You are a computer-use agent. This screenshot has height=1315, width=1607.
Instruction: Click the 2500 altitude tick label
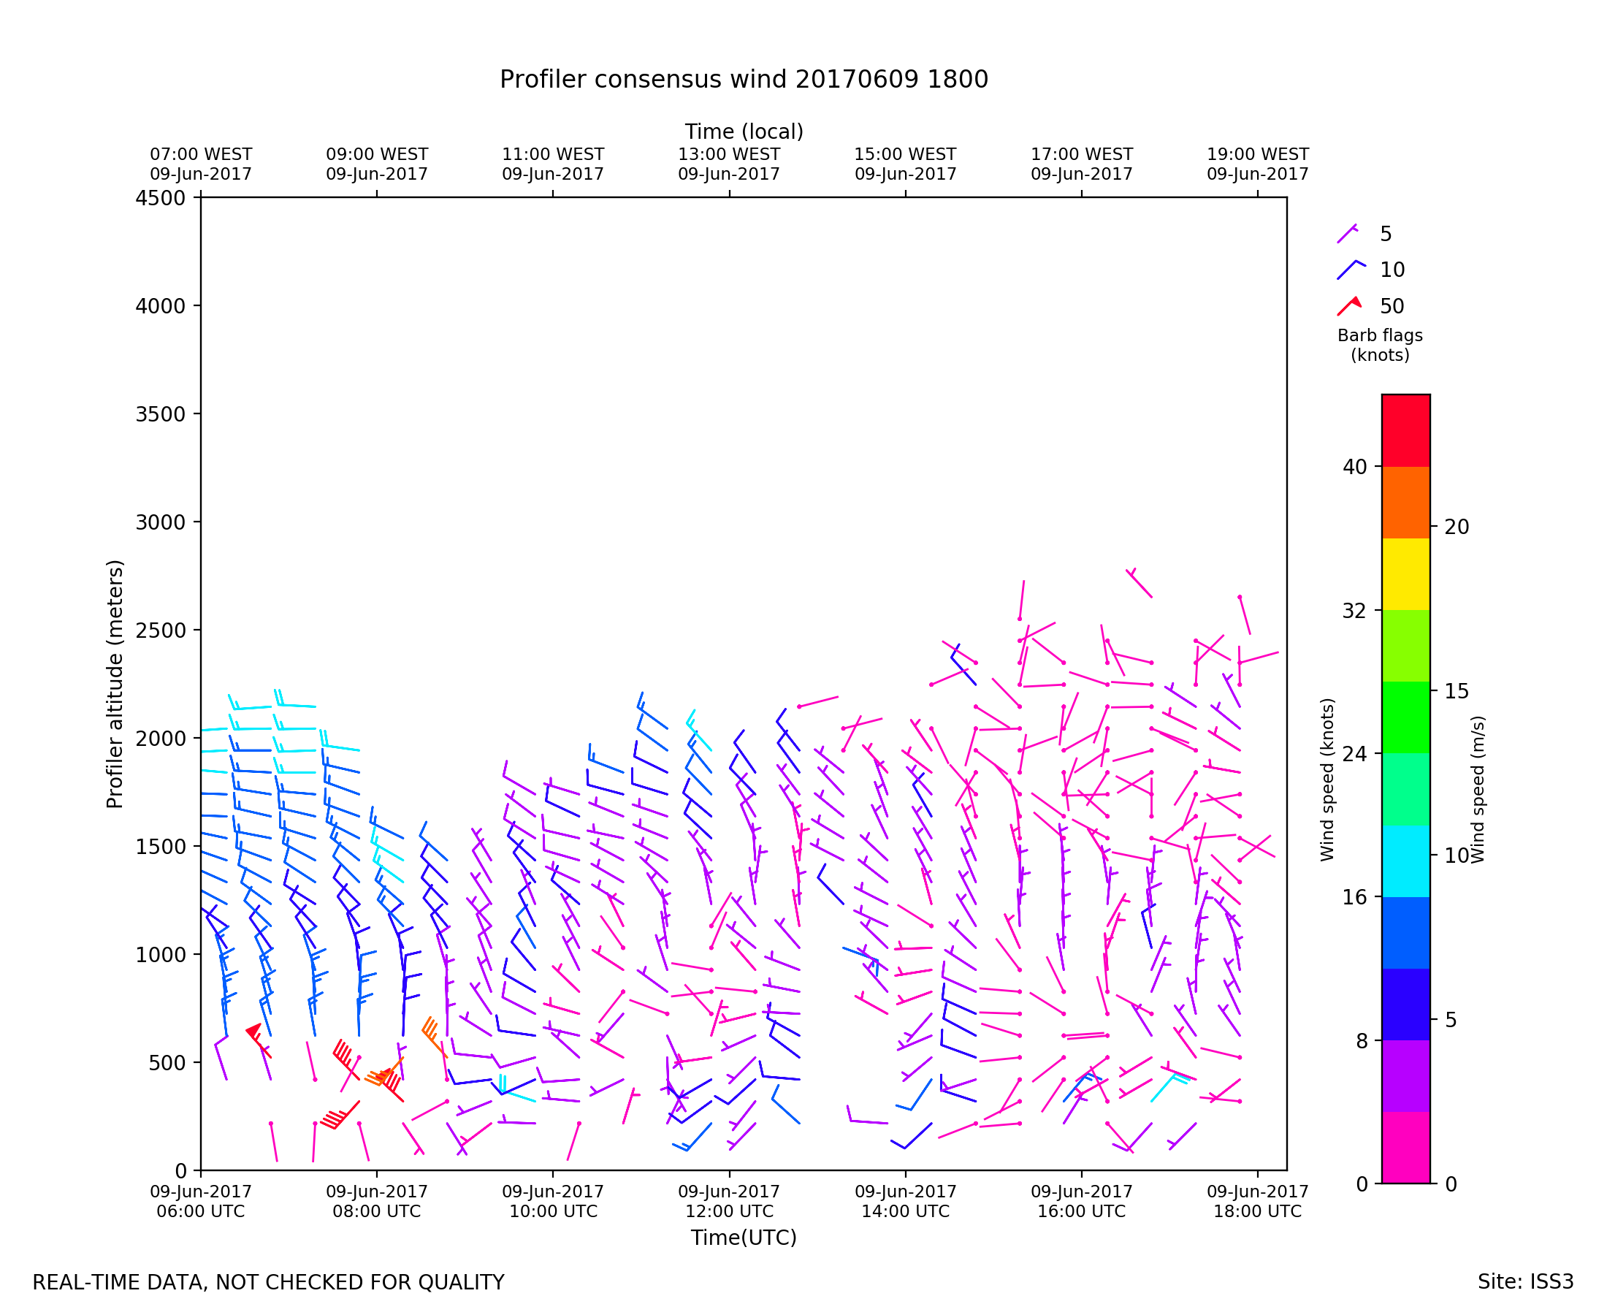pos(160,630)
